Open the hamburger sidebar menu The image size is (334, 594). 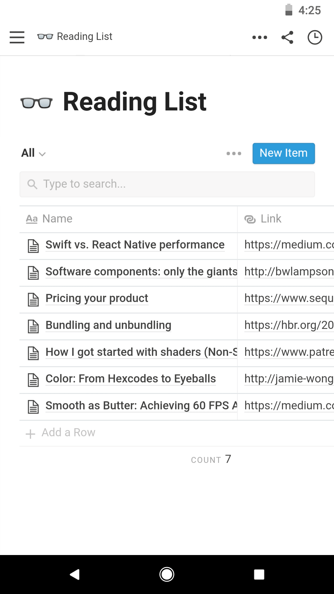pyautogui.click(x=17, y=37)
